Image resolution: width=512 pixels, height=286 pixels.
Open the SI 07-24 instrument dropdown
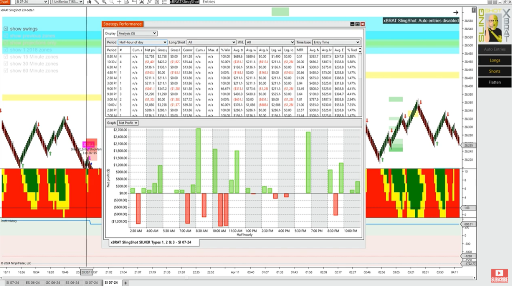32,2
